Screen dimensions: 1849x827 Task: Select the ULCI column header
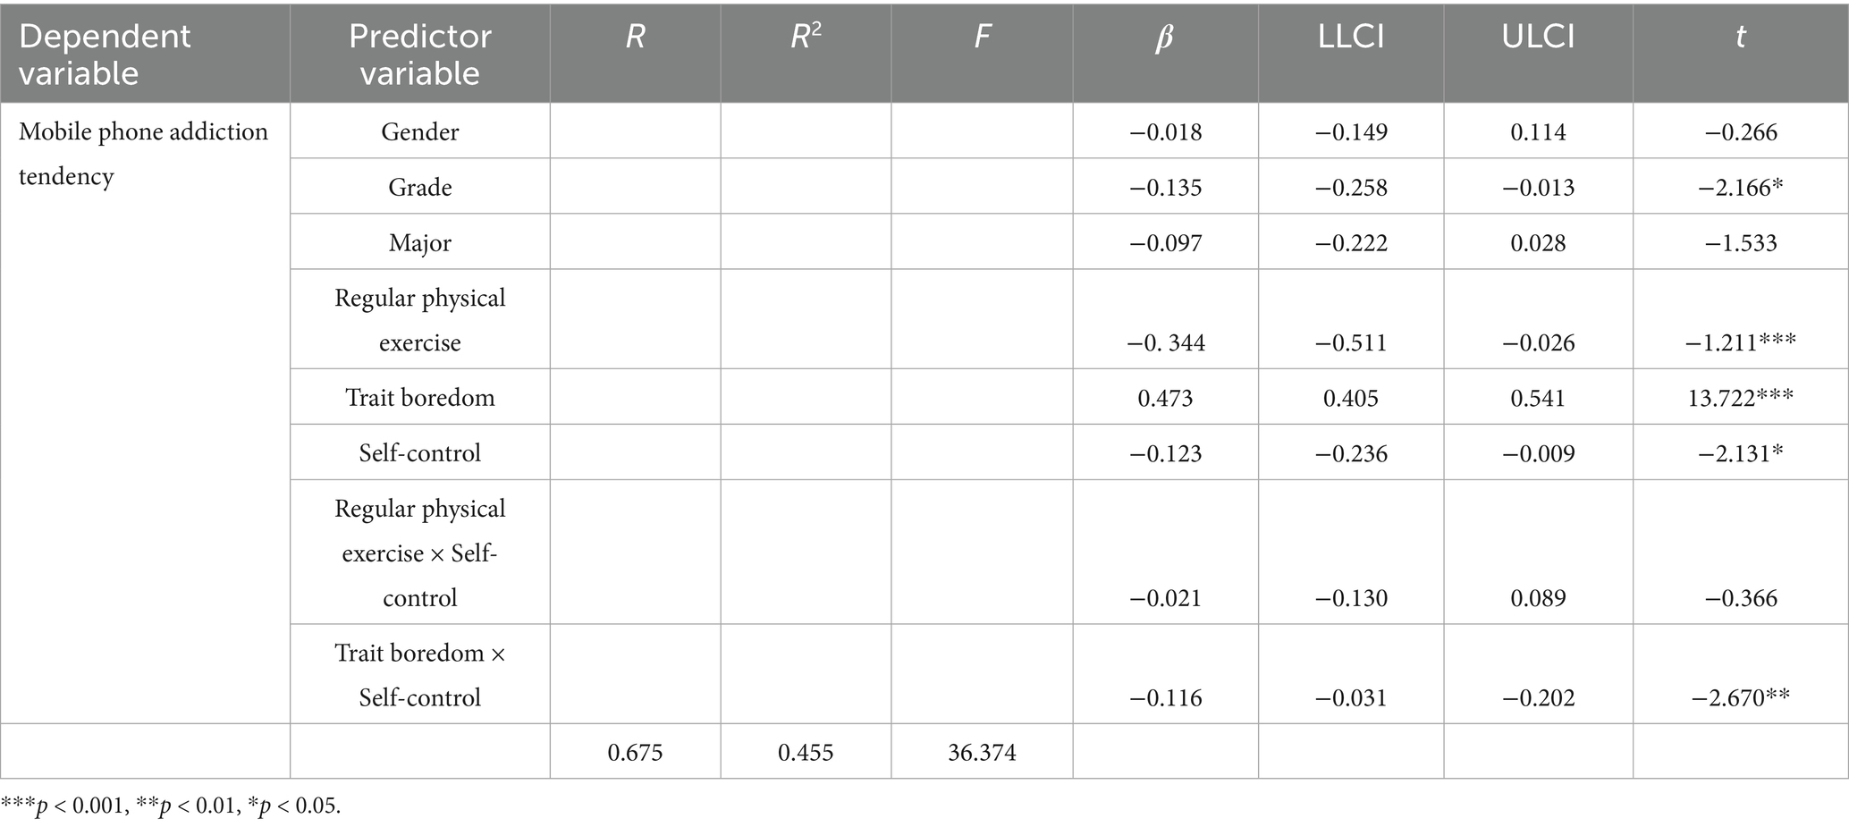click(x=1538, y=37)
